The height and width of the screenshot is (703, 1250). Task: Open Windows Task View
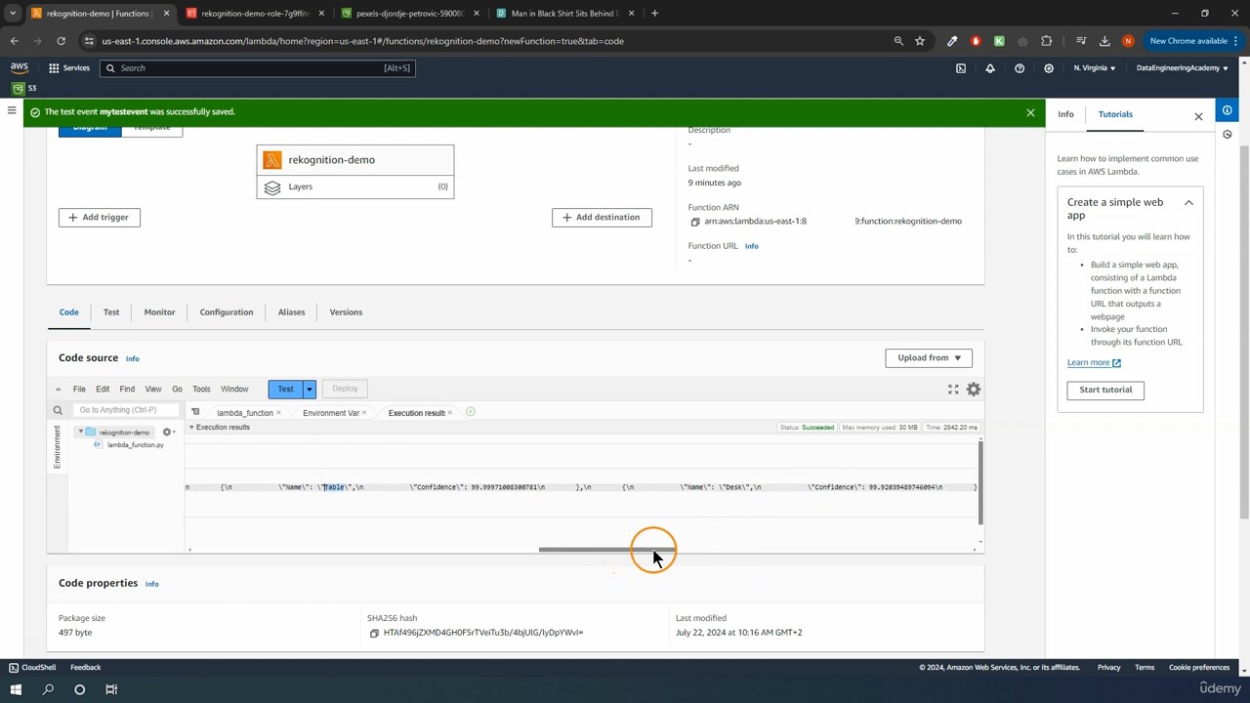[x=111, y=689]
